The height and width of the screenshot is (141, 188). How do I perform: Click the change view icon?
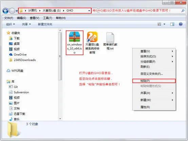(159, 24)
